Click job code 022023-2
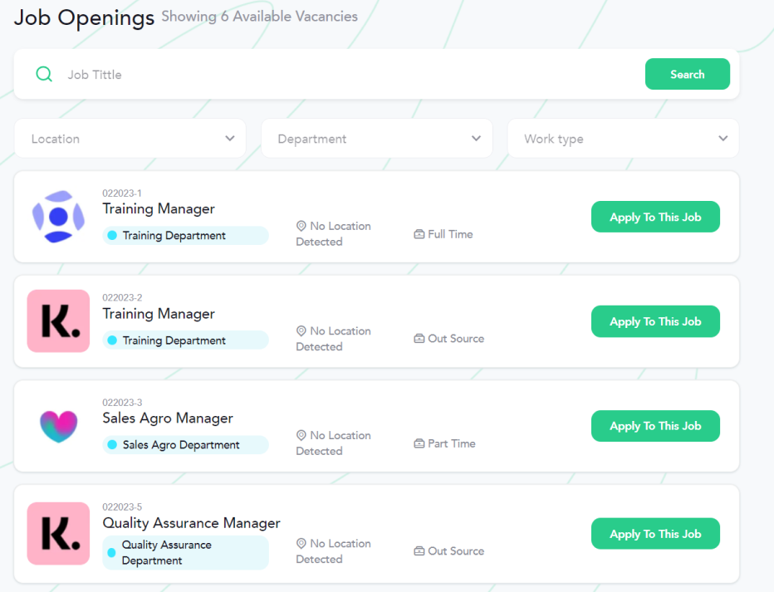 coord(122,297)
